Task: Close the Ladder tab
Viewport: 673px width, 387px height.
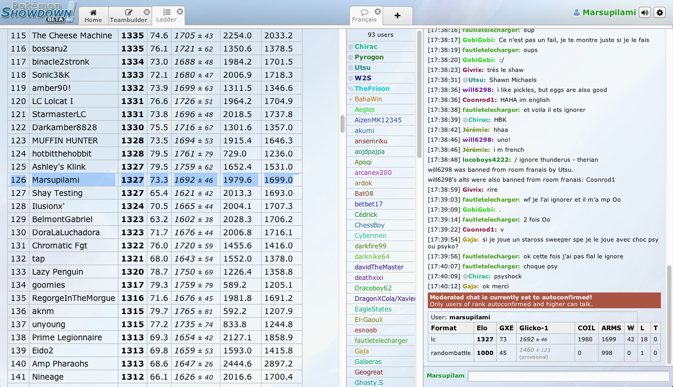Action: (180, 12)
